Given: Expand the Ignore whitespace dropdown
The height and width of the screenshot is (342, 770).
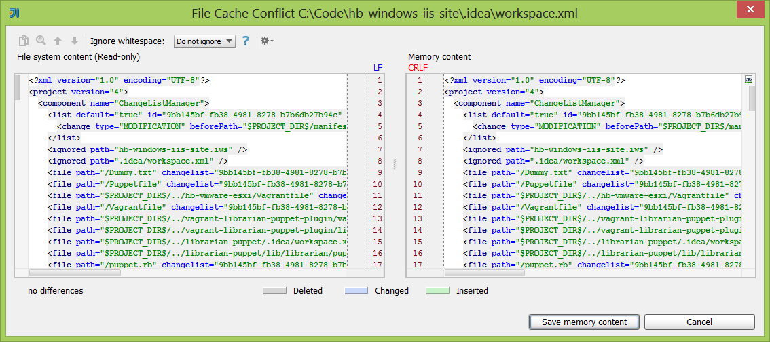Looking at the screenshot, I should [x=204, y=41].
